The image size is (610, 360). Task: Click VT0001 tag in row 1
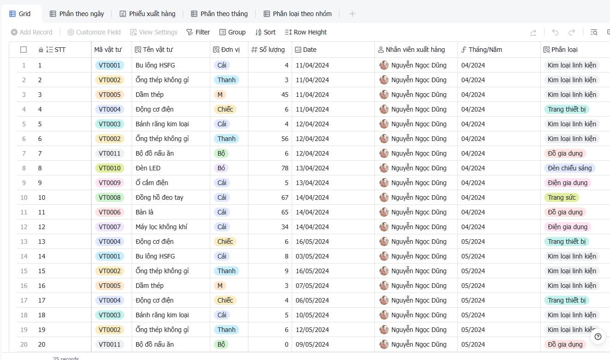[x=109, y=65]
